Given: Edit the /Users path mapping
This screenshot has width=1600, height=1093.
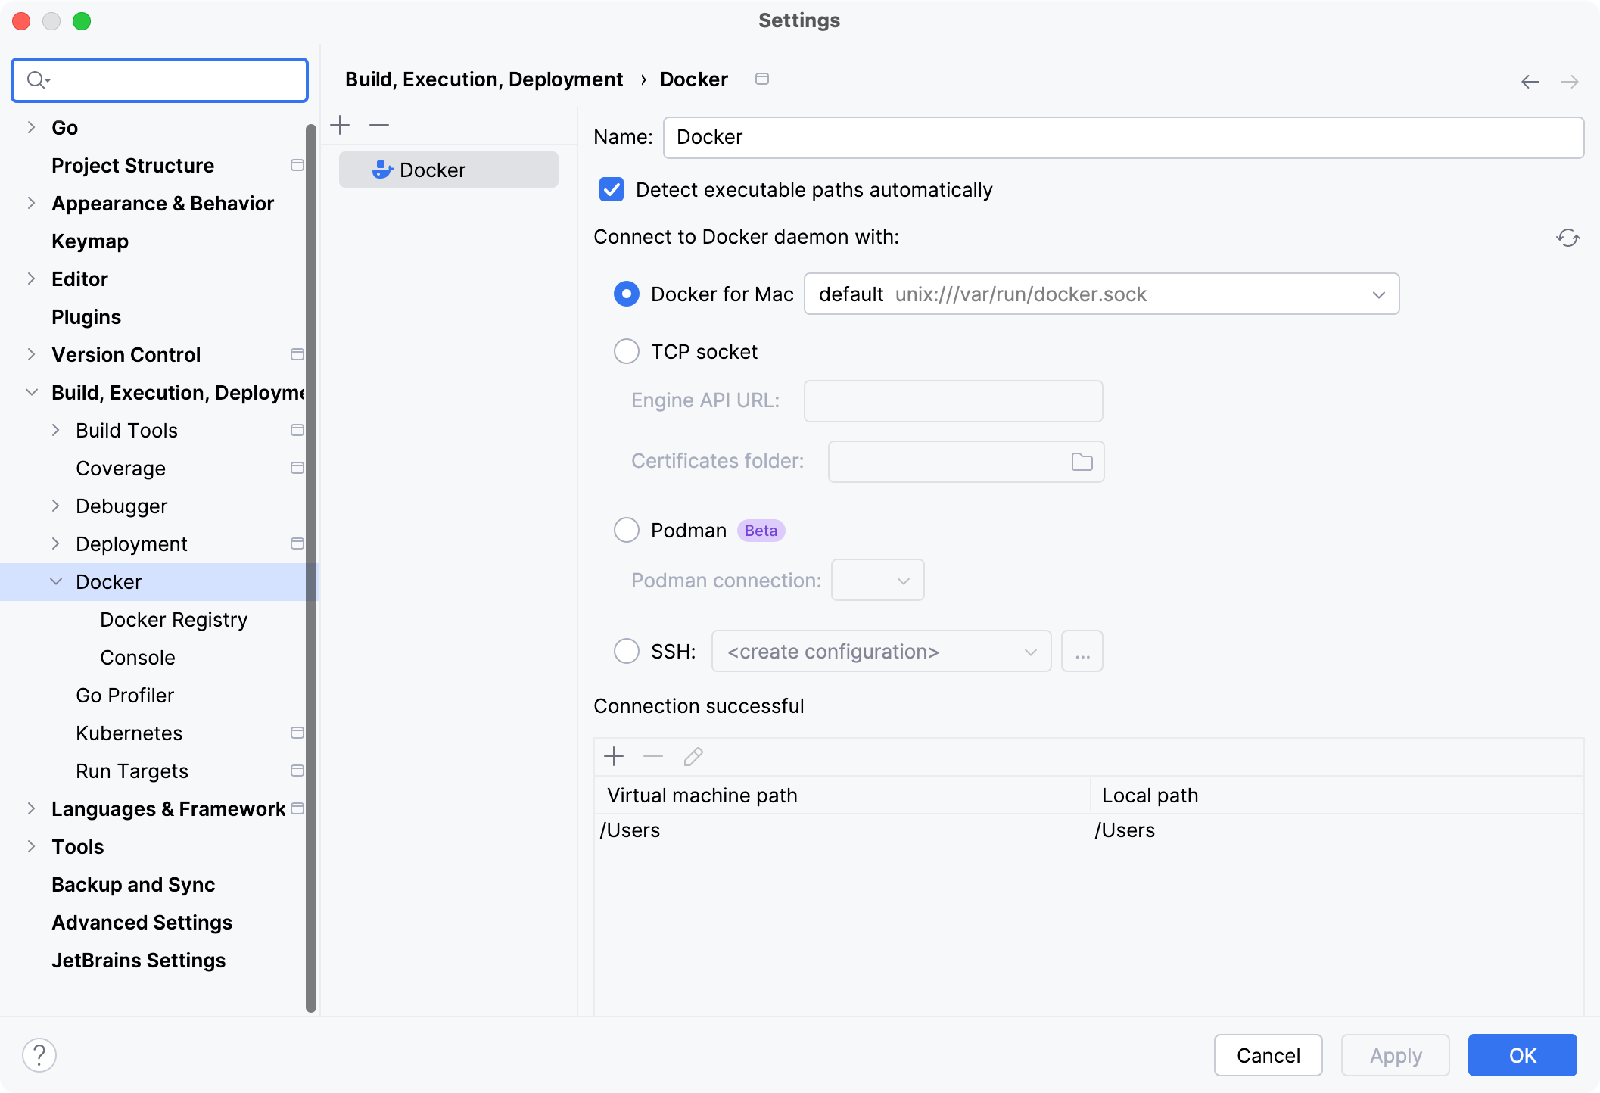Looking at the screenshot, I should point(693,756).
